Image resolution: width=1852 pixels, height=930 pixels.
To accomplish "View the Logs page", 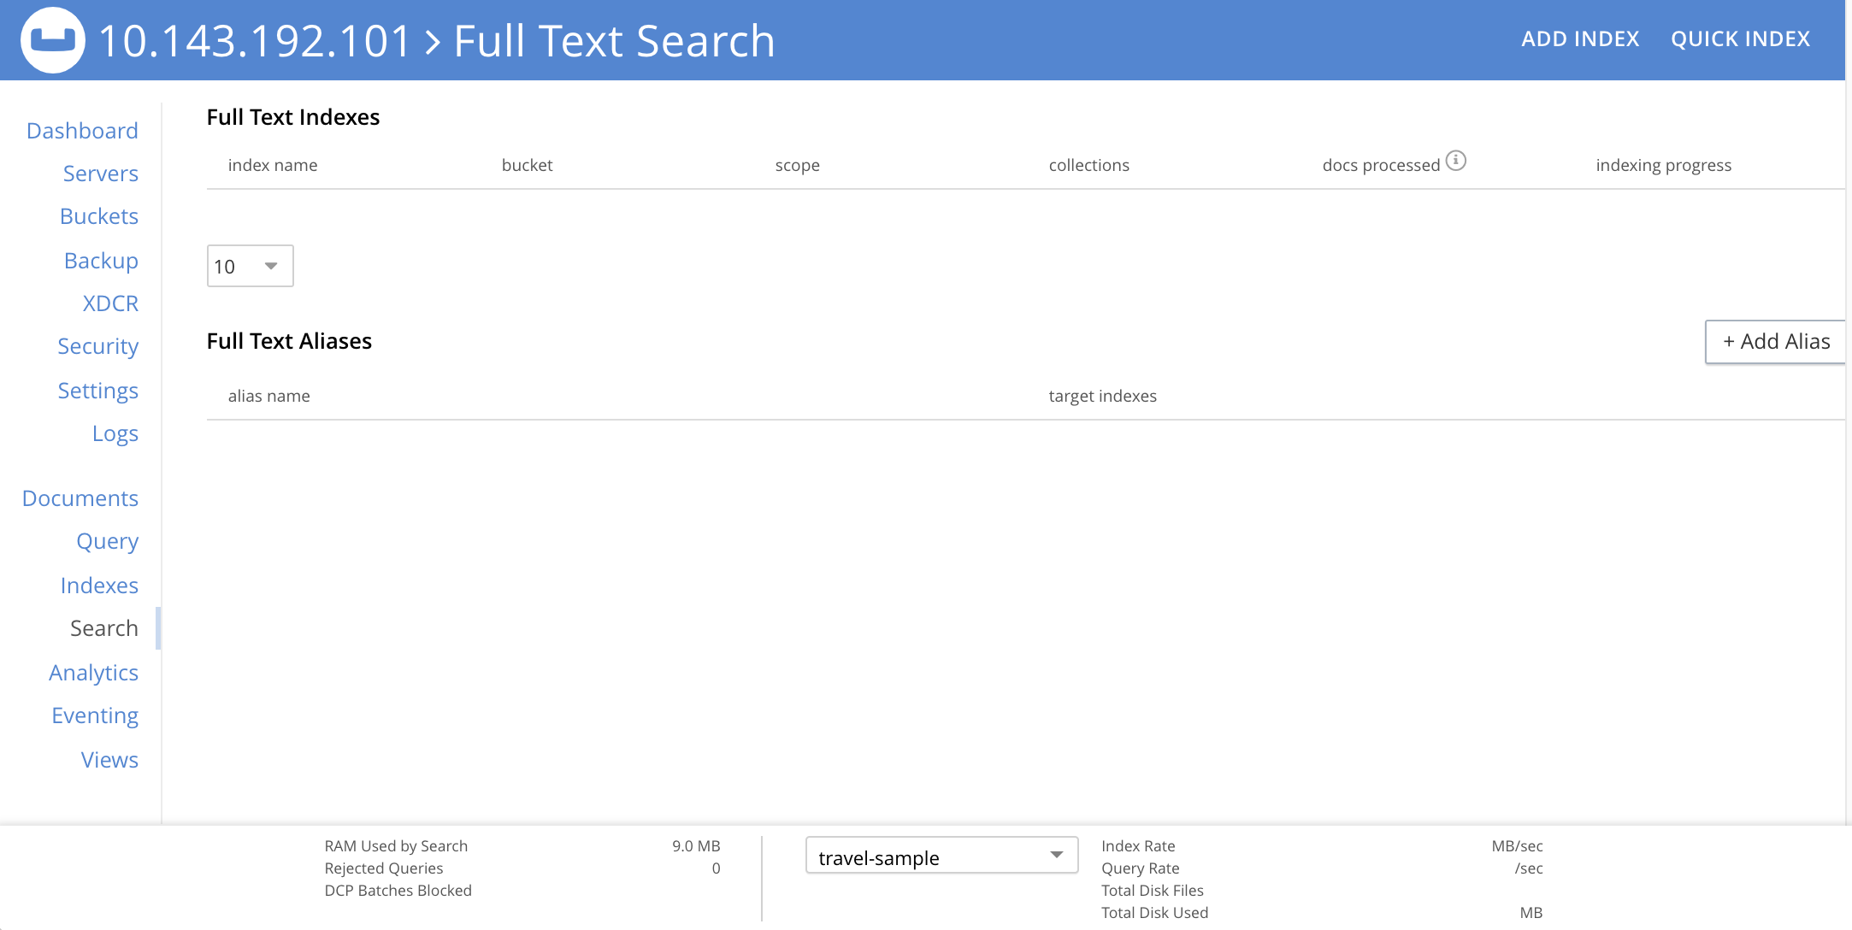I will [115, 433].
